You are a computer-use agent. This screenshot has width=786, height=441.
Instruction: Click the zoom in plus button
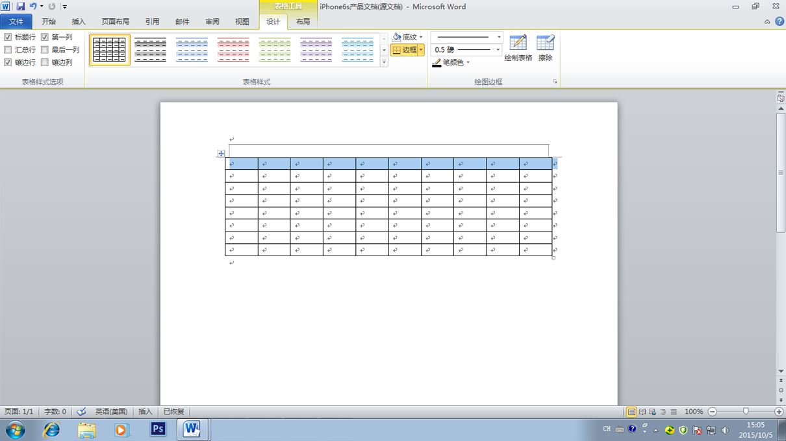click(x=779, y=412)
